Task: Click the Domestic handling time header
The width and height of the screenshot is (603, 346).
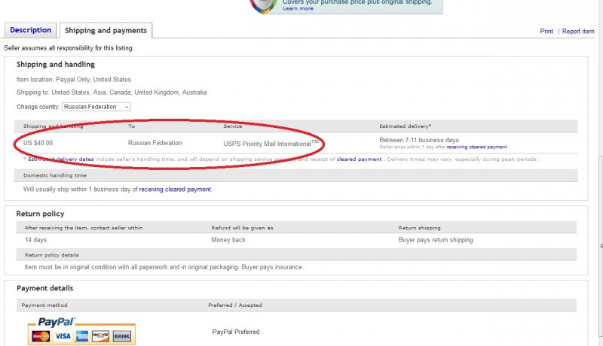Action: coord(55,176)
